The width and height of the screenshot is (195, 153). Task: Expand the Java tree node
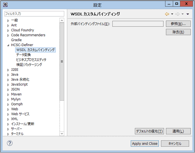8,75
